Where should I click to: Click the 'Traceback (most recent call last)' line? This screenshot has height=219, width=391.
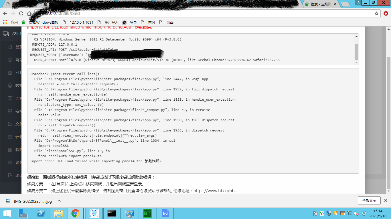(x=65, y=74)
